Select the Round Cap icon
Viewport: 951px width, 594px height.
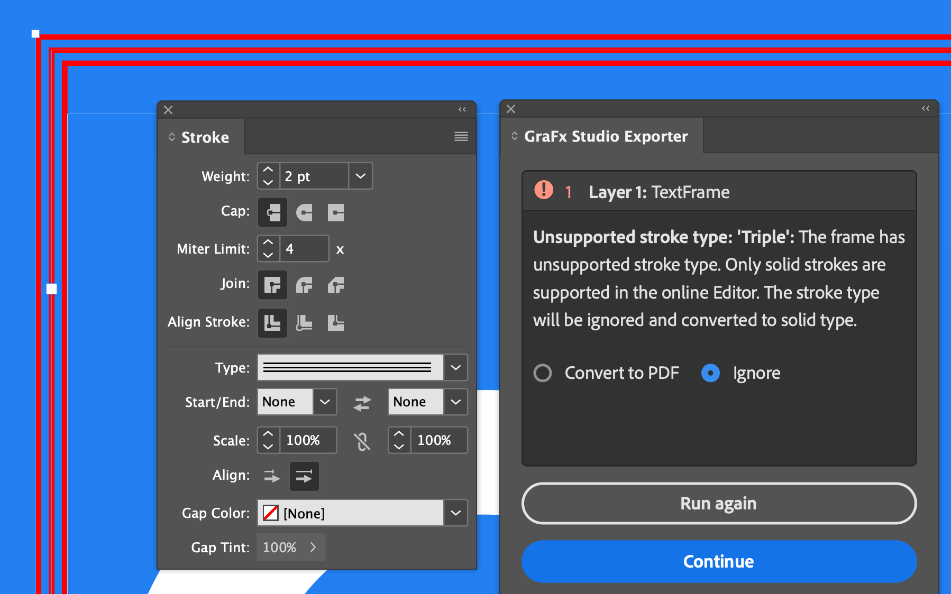pos(304,212)
